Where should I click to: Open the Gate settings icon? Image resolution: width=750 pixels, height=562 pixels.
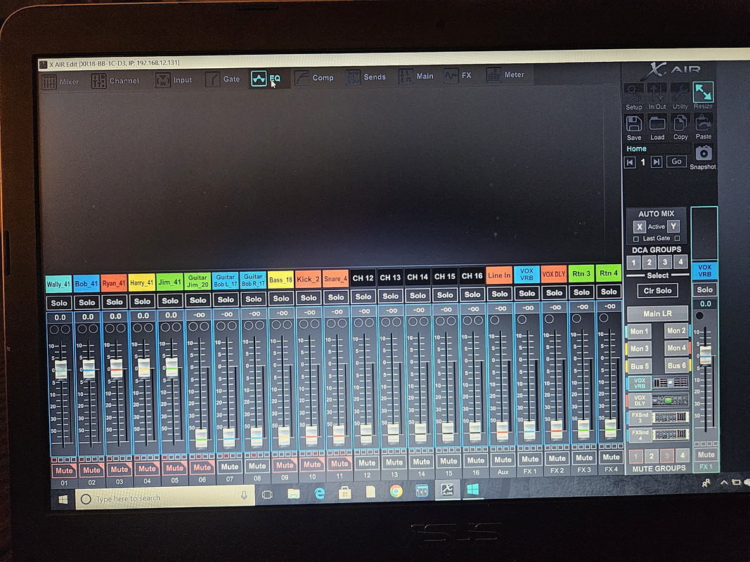213,79
